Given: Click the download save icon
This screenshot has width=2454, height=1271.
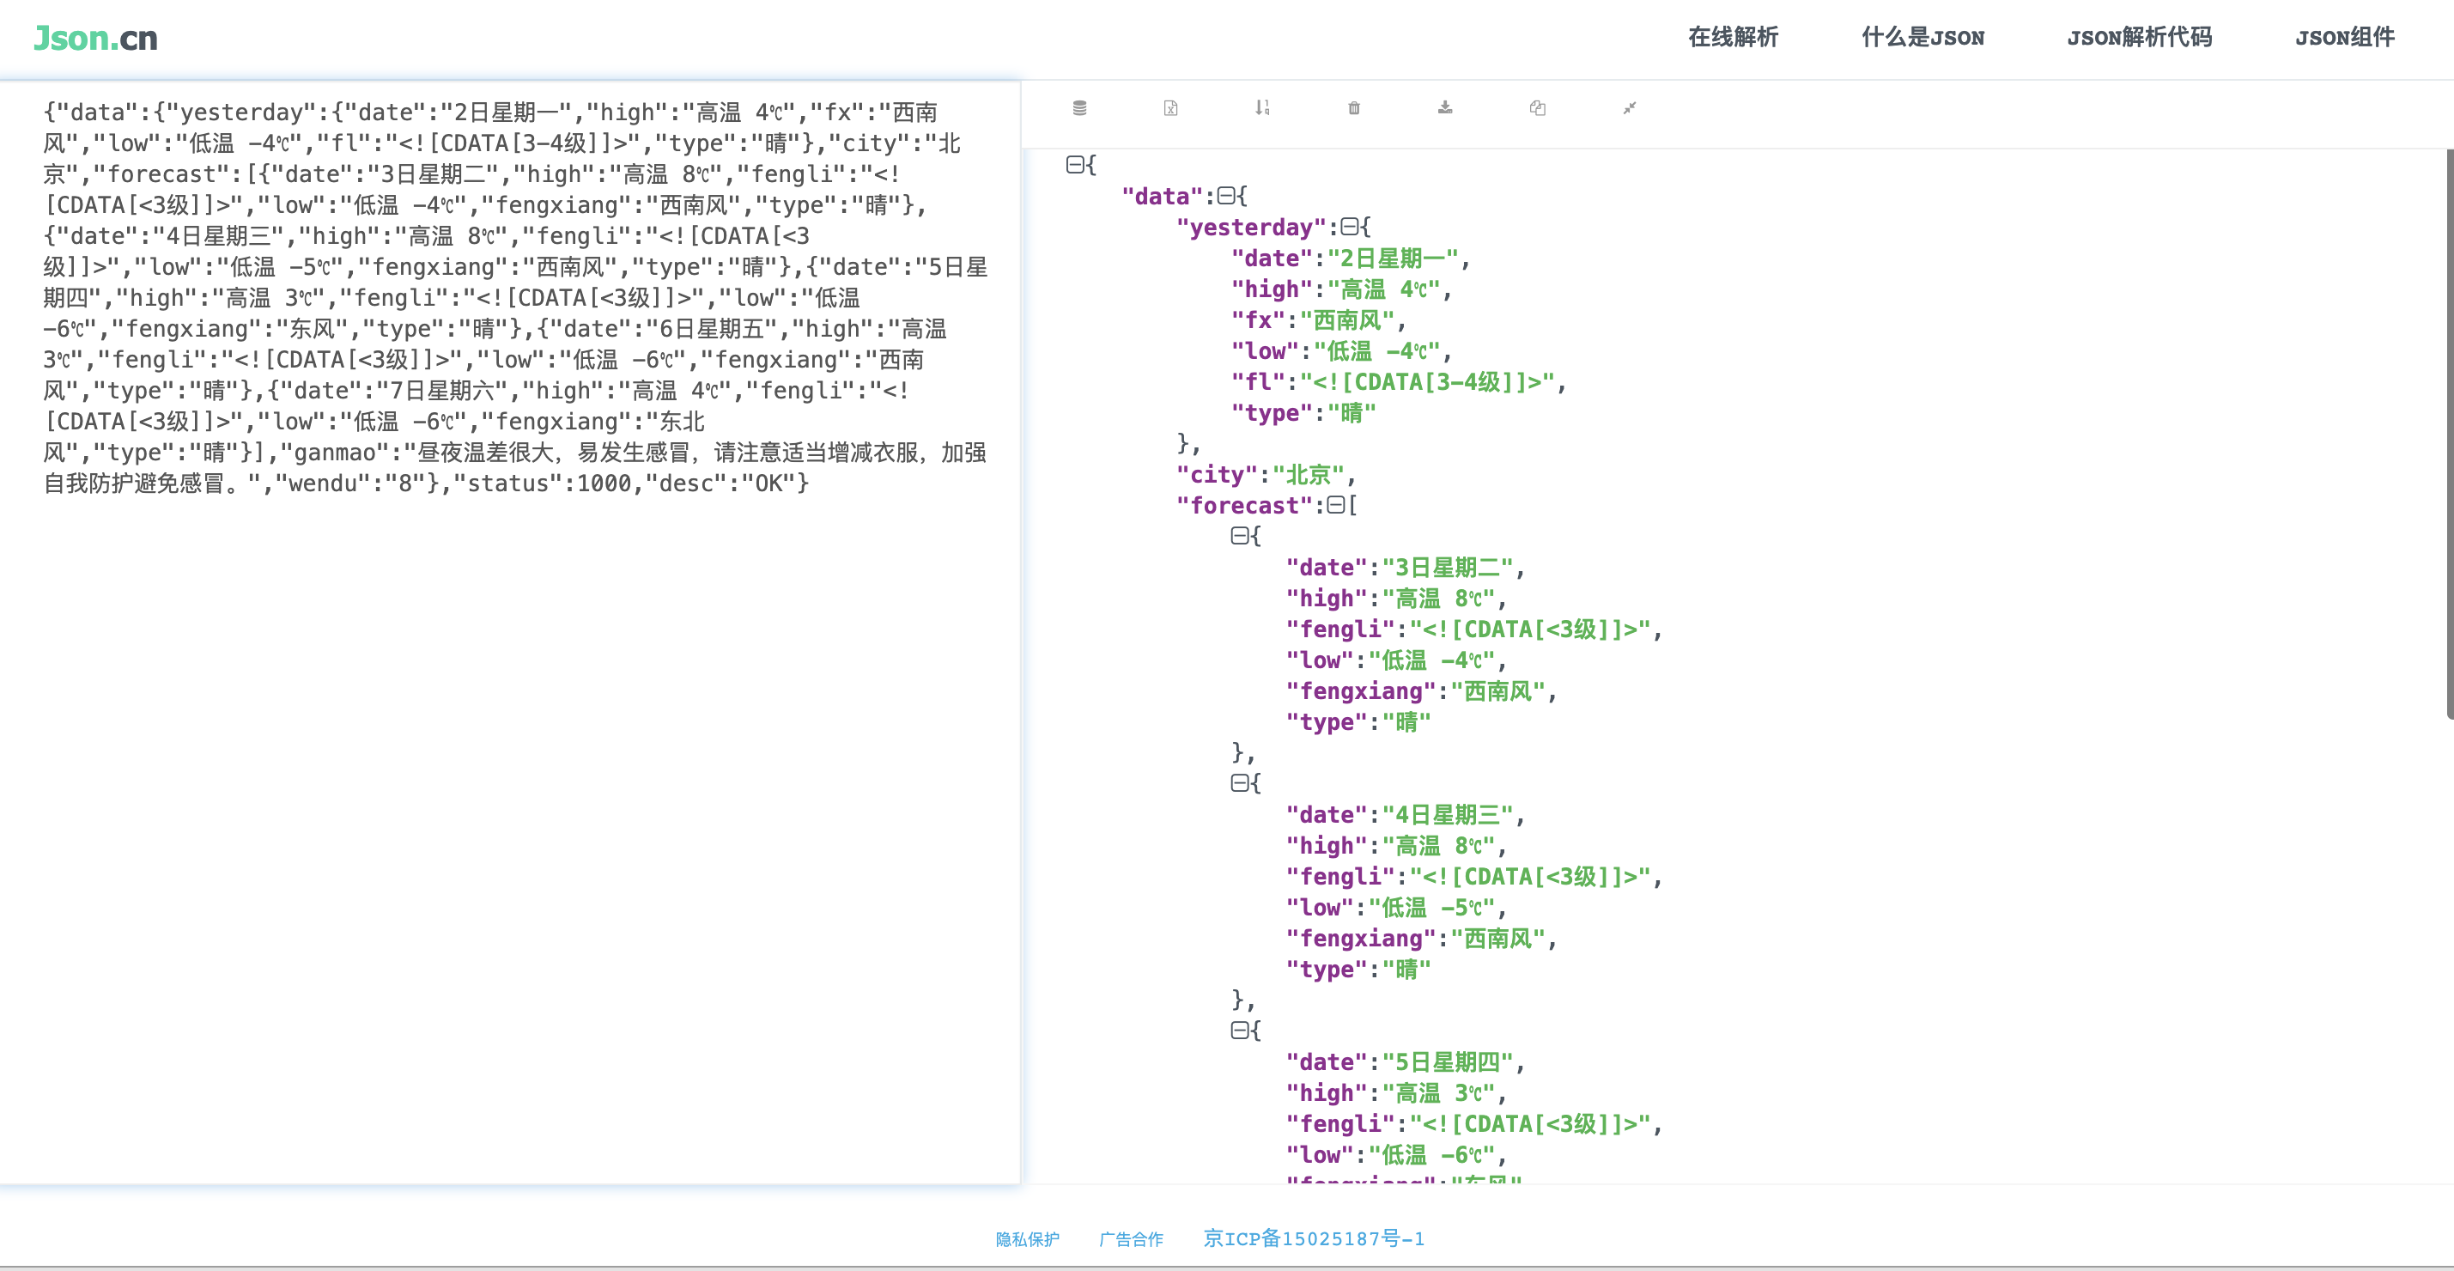Looking at the screenshot, I should pyautogui.click(x=1445, y=107).
